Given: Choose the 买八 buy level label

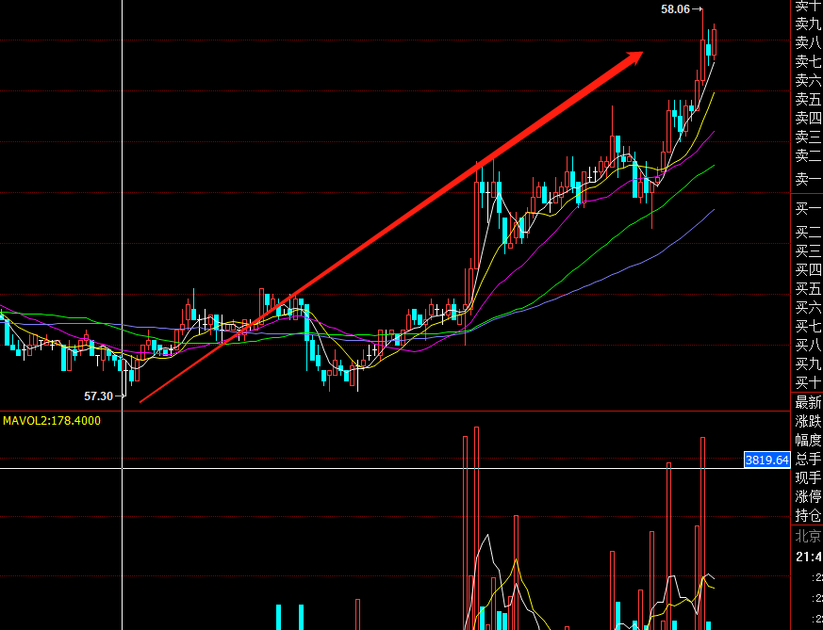Looking at the screenshot, I should click(x=808, y=346).
